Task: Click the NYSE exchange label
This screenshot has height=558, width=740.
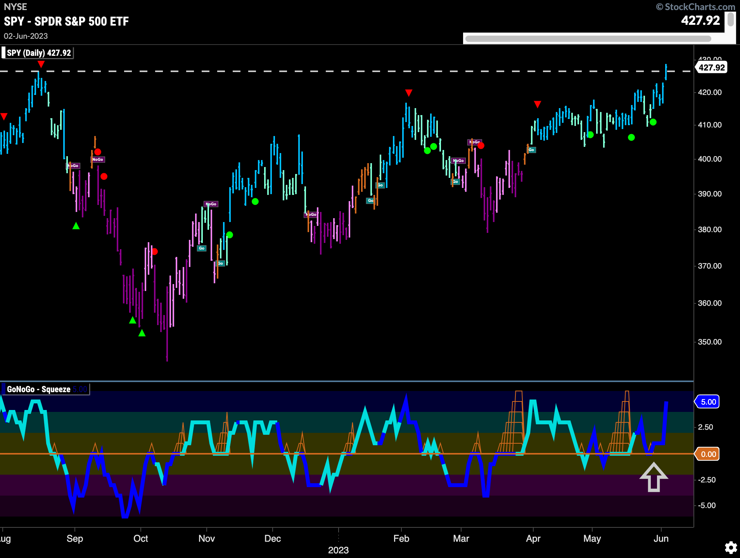Action: tap(16, 7)
